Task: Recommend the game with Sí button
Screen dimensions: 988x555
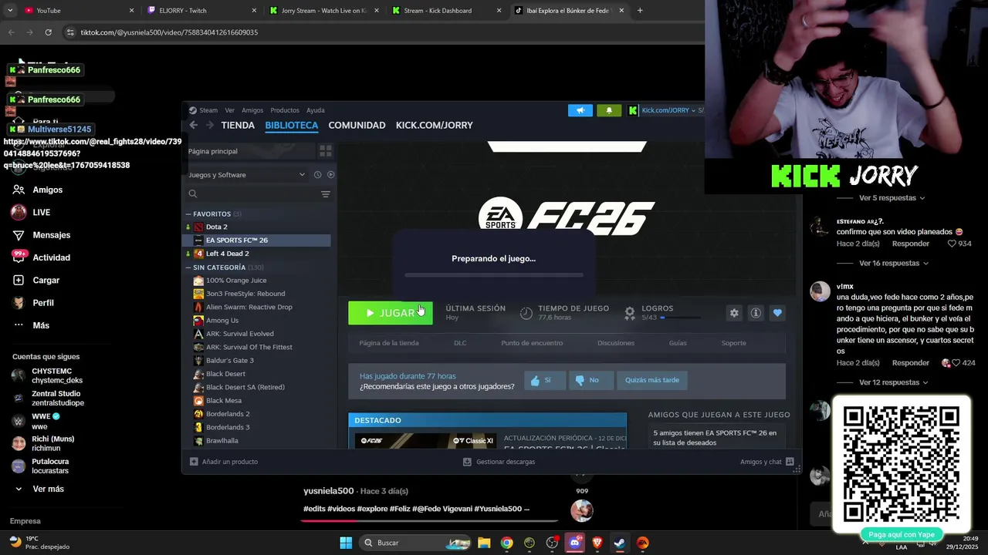Action: click(545, 380)
